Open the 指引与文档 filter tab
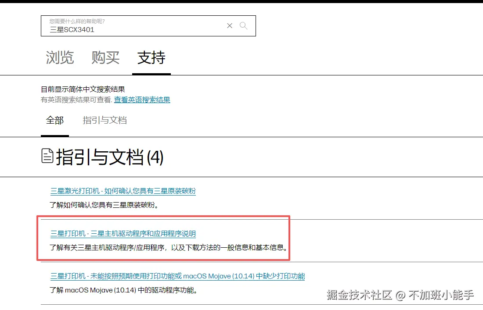 105,120
